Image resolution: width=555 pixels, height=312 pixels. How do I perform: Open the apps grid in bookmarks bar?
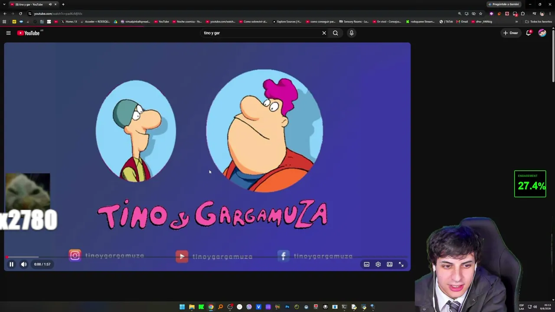coord(4,22)
